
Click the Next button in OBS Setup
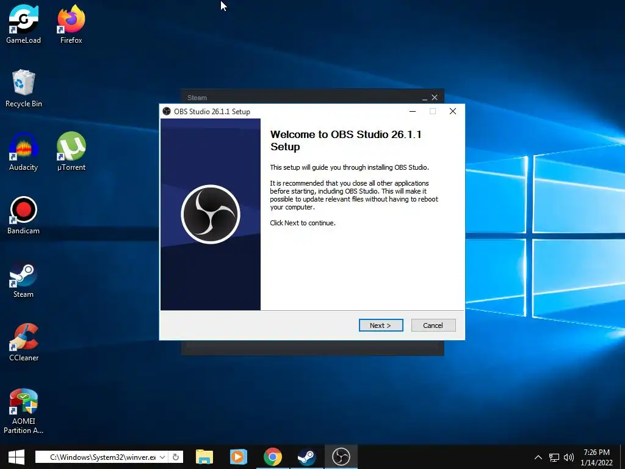click(381, 325)
